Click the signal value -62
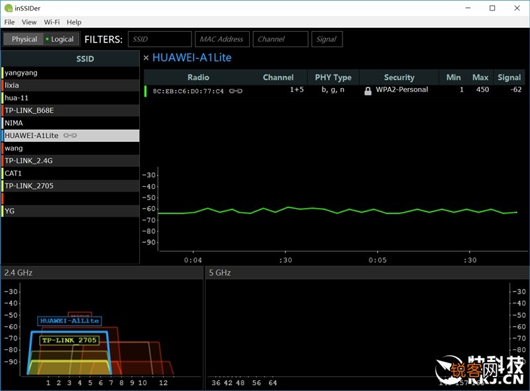This screenshot has width=530, height=391. click(x=516, y=89)
